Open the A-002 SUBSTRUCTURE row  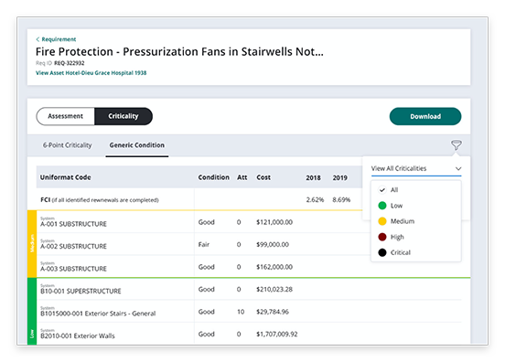pos(249,244)
